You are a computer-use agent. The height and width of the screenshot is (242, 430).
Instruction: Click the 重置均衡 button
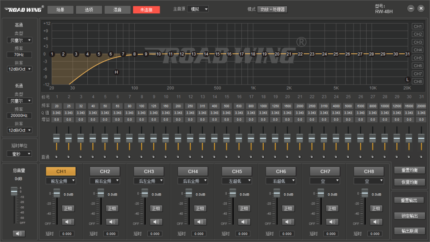point(409,170)
